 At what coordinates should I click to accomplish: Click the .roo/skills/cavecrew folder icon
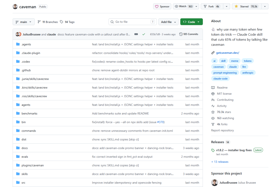[18, 96]
